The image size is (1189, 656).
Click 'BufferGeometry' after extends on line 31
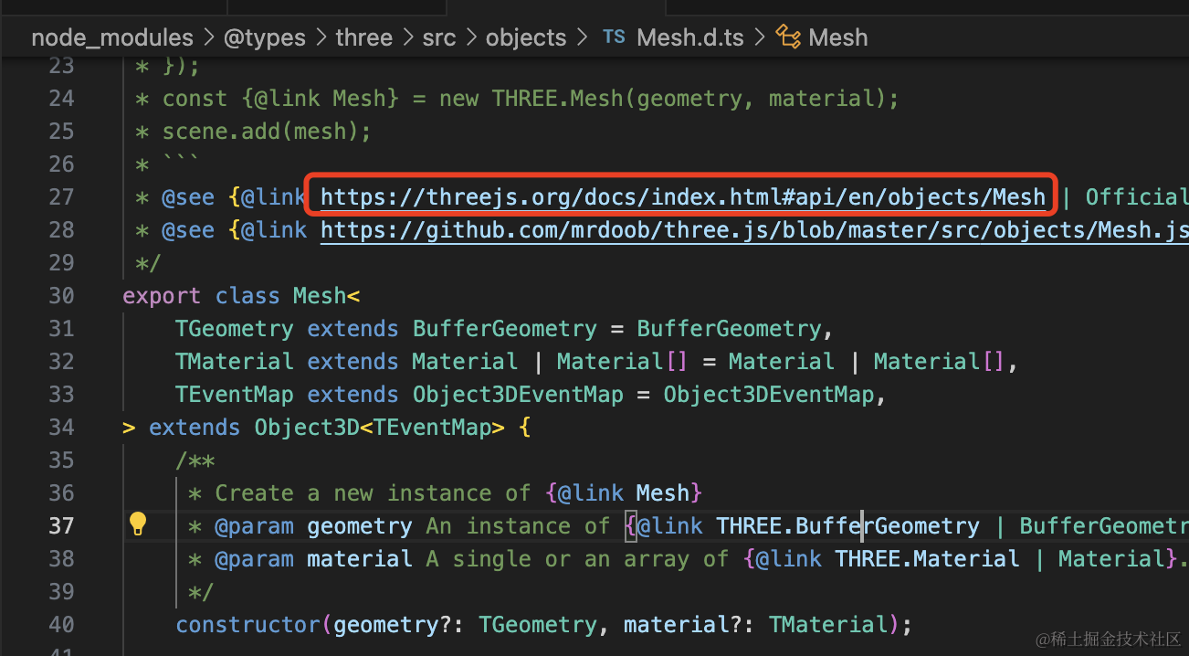[x=505, y=329]
